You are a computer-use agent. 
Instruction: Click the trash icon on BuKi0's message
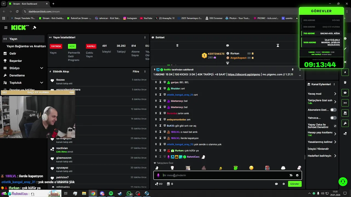click(156, 126)
